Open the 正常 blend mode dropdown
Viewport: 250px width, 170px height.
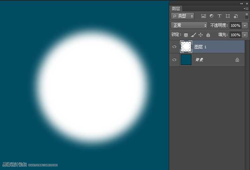click(189, 25)
